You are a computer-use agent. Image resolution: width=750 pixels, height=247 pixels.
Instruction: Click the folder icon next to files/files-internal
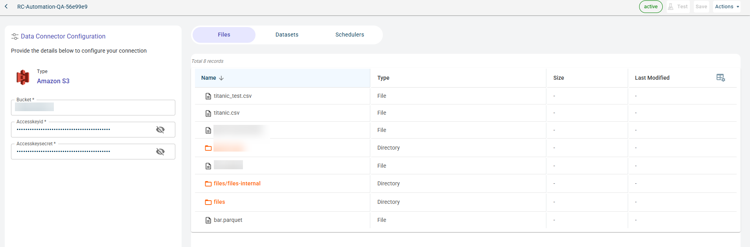coord(208,184)
